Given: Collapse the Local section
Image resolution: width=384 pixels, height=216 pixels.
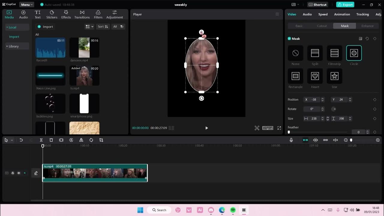Looking at the screenshot, I should pyautogui.click(x=17, y=27).
